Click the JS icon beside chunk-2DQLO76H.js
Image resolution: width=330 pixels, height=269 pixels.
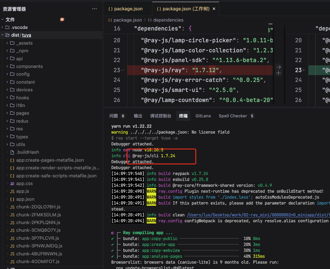12,207
